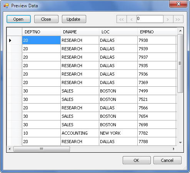Screen dimensions: 190x173
Task: Select cell with EMPNO 7935
Action: pos(157,66)
